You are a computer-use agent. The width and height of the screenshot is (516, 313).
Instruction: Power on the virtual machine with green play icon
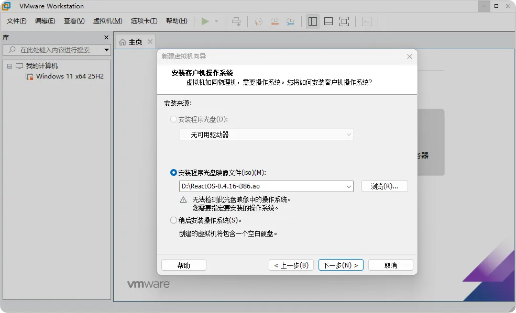click(205, 21)
